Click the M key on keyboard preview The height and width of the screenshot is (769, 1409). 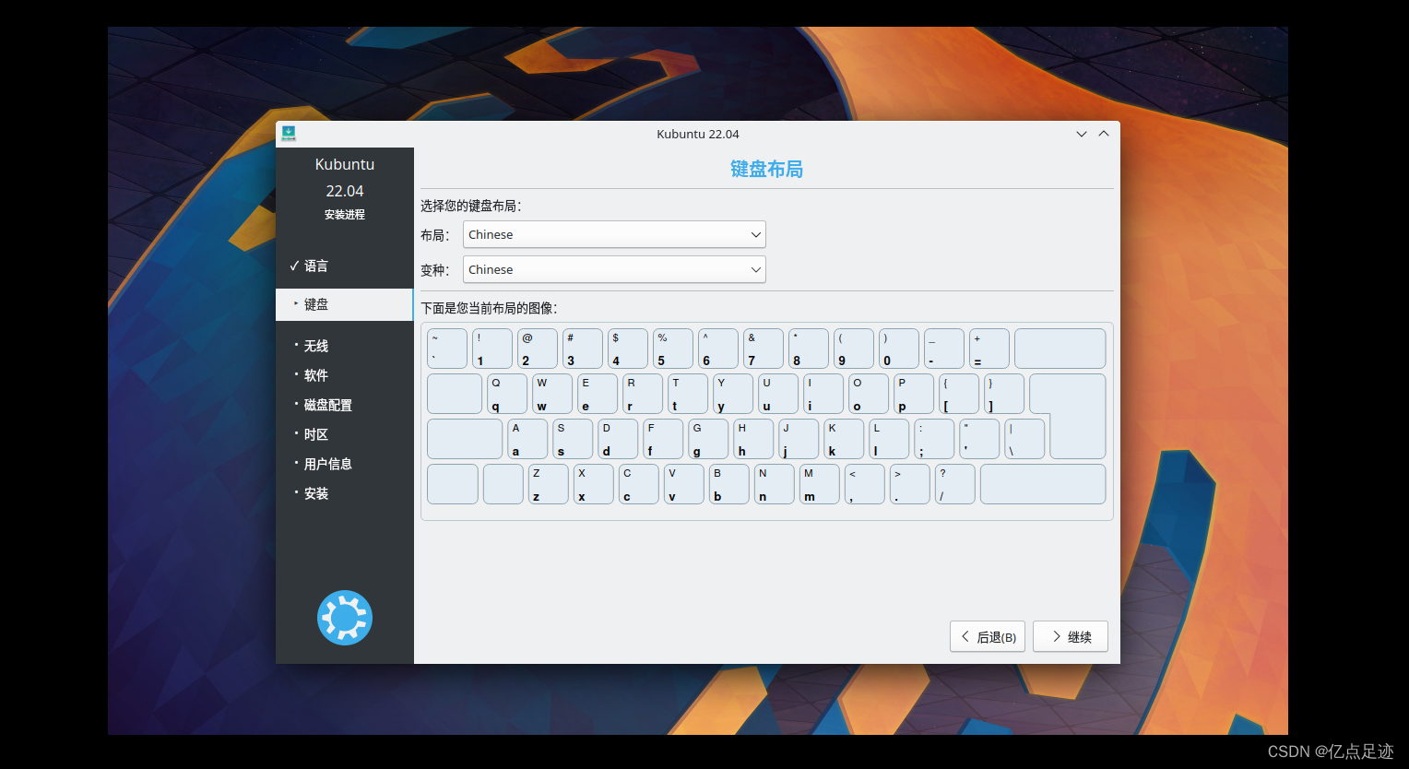pos(820,484)
